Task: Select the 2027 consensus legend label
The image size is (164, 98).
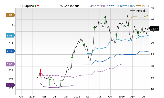Action: point(132,6)
